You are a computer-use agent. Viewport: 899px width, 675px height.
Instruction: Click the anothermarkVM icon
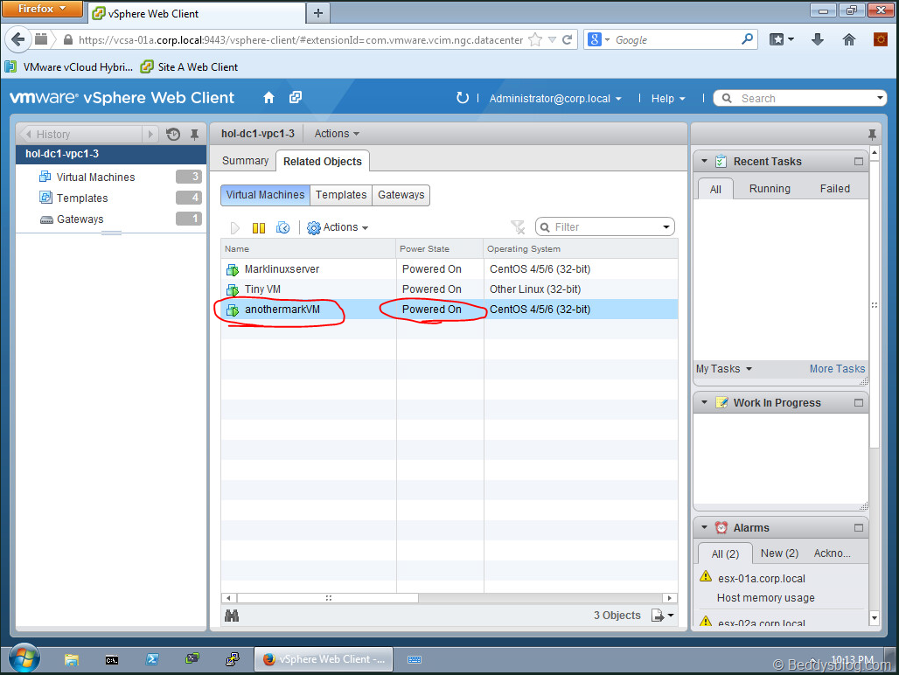(x=233, y=310)
